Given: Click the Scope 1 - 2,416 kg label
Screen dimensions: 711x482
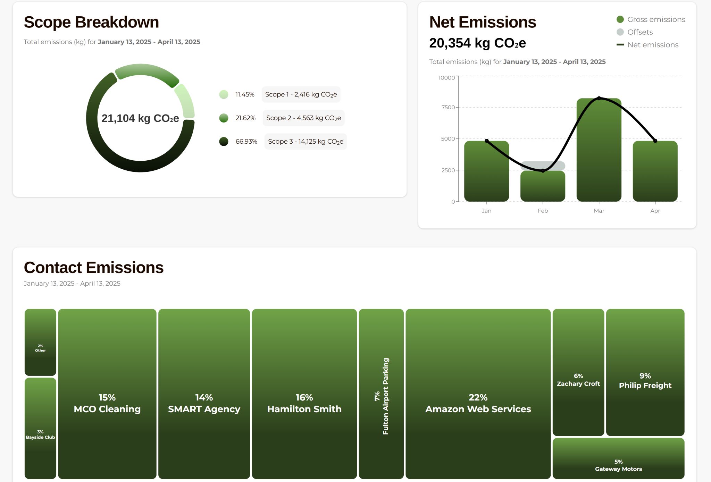Looking at the screenshot, I should [301, 94].
